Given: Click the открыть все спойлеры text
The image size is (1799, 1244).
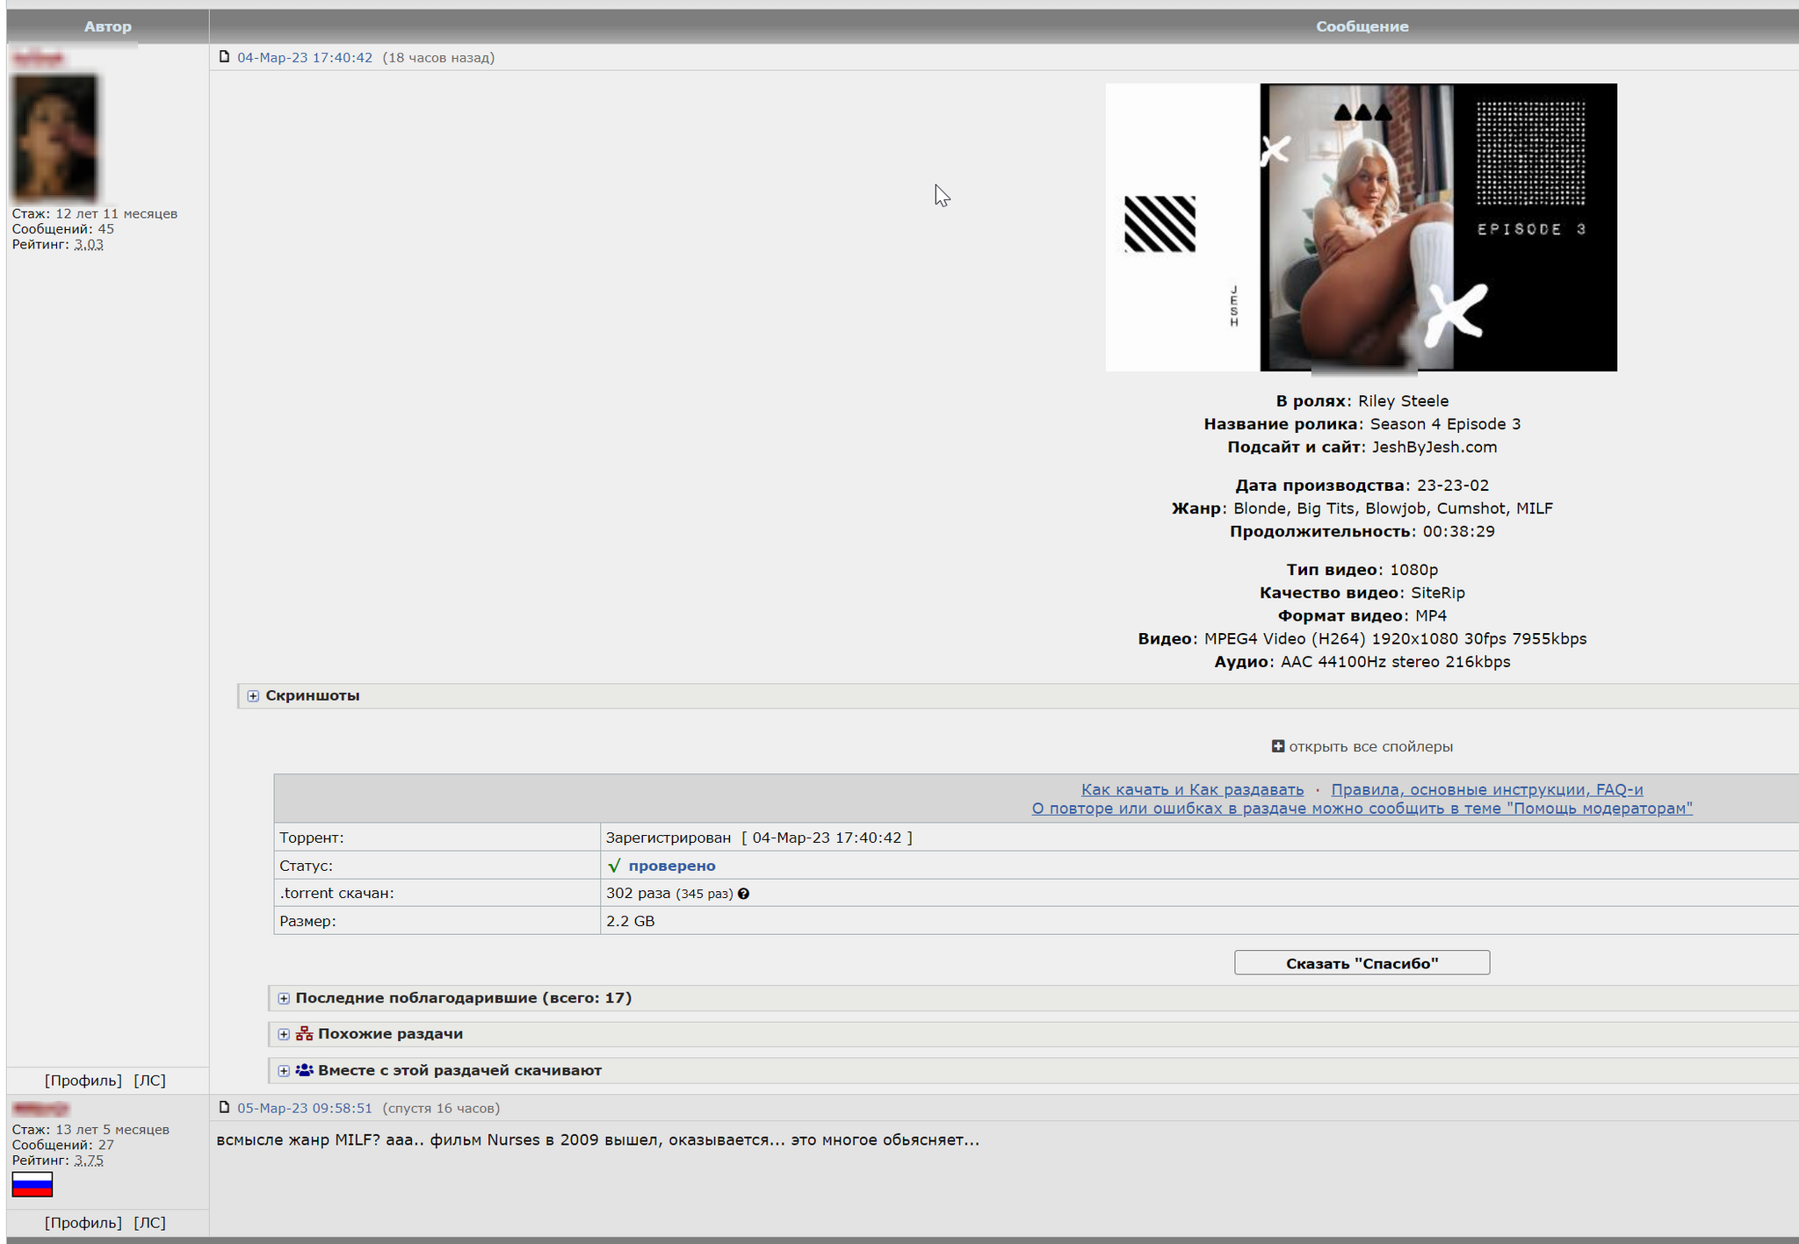Looking at the screenshot, I should (x=1371, y=747).
